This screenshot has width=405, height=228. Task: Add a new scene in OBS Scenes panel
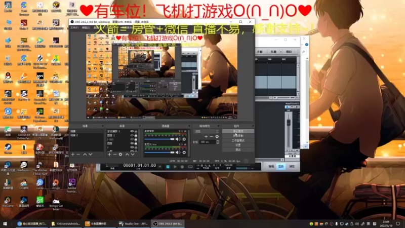tap(73, 155)
